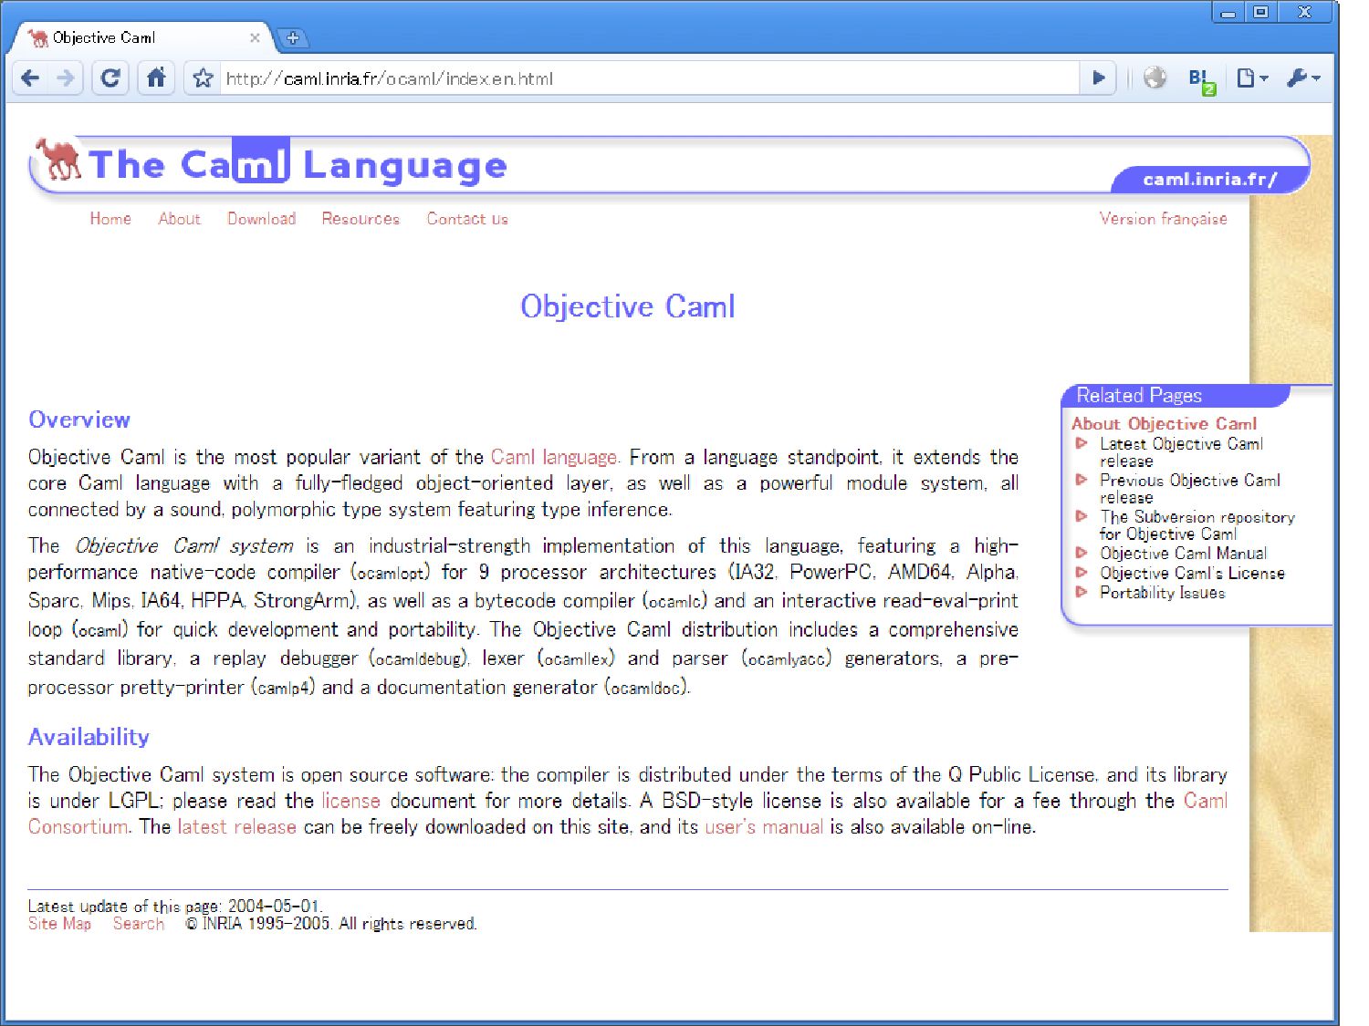Open Objective Caml Manual link
Image resolution: width=1369 pixels, height=1026 pixels.
pos(1183,554)
